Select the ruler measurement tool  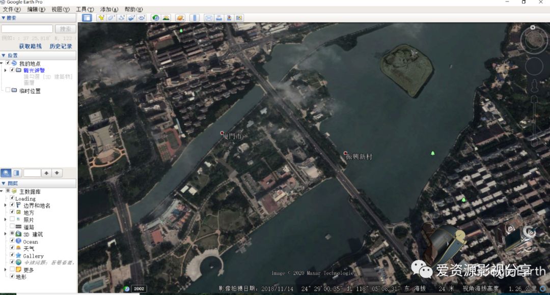tap(194, 18)
